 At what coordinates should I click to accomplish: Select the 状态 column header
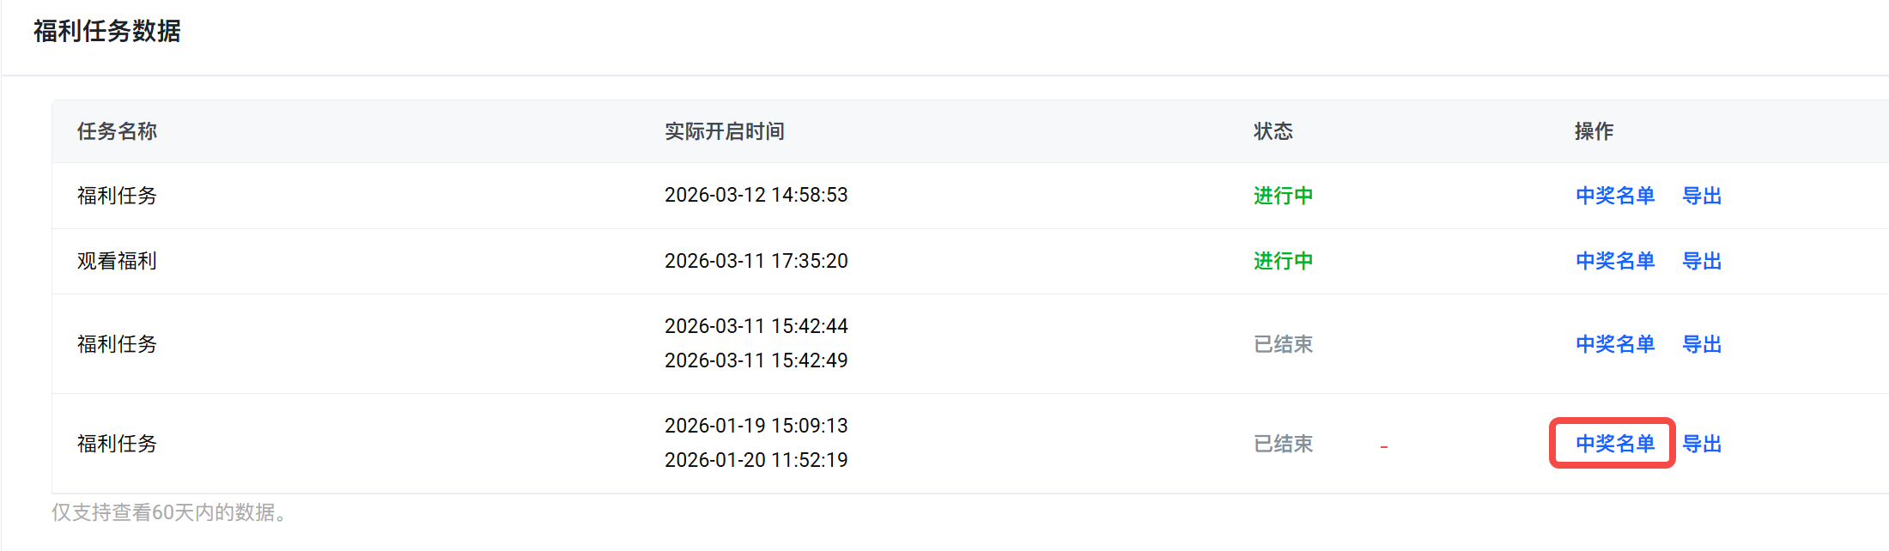coord(1272,131)
